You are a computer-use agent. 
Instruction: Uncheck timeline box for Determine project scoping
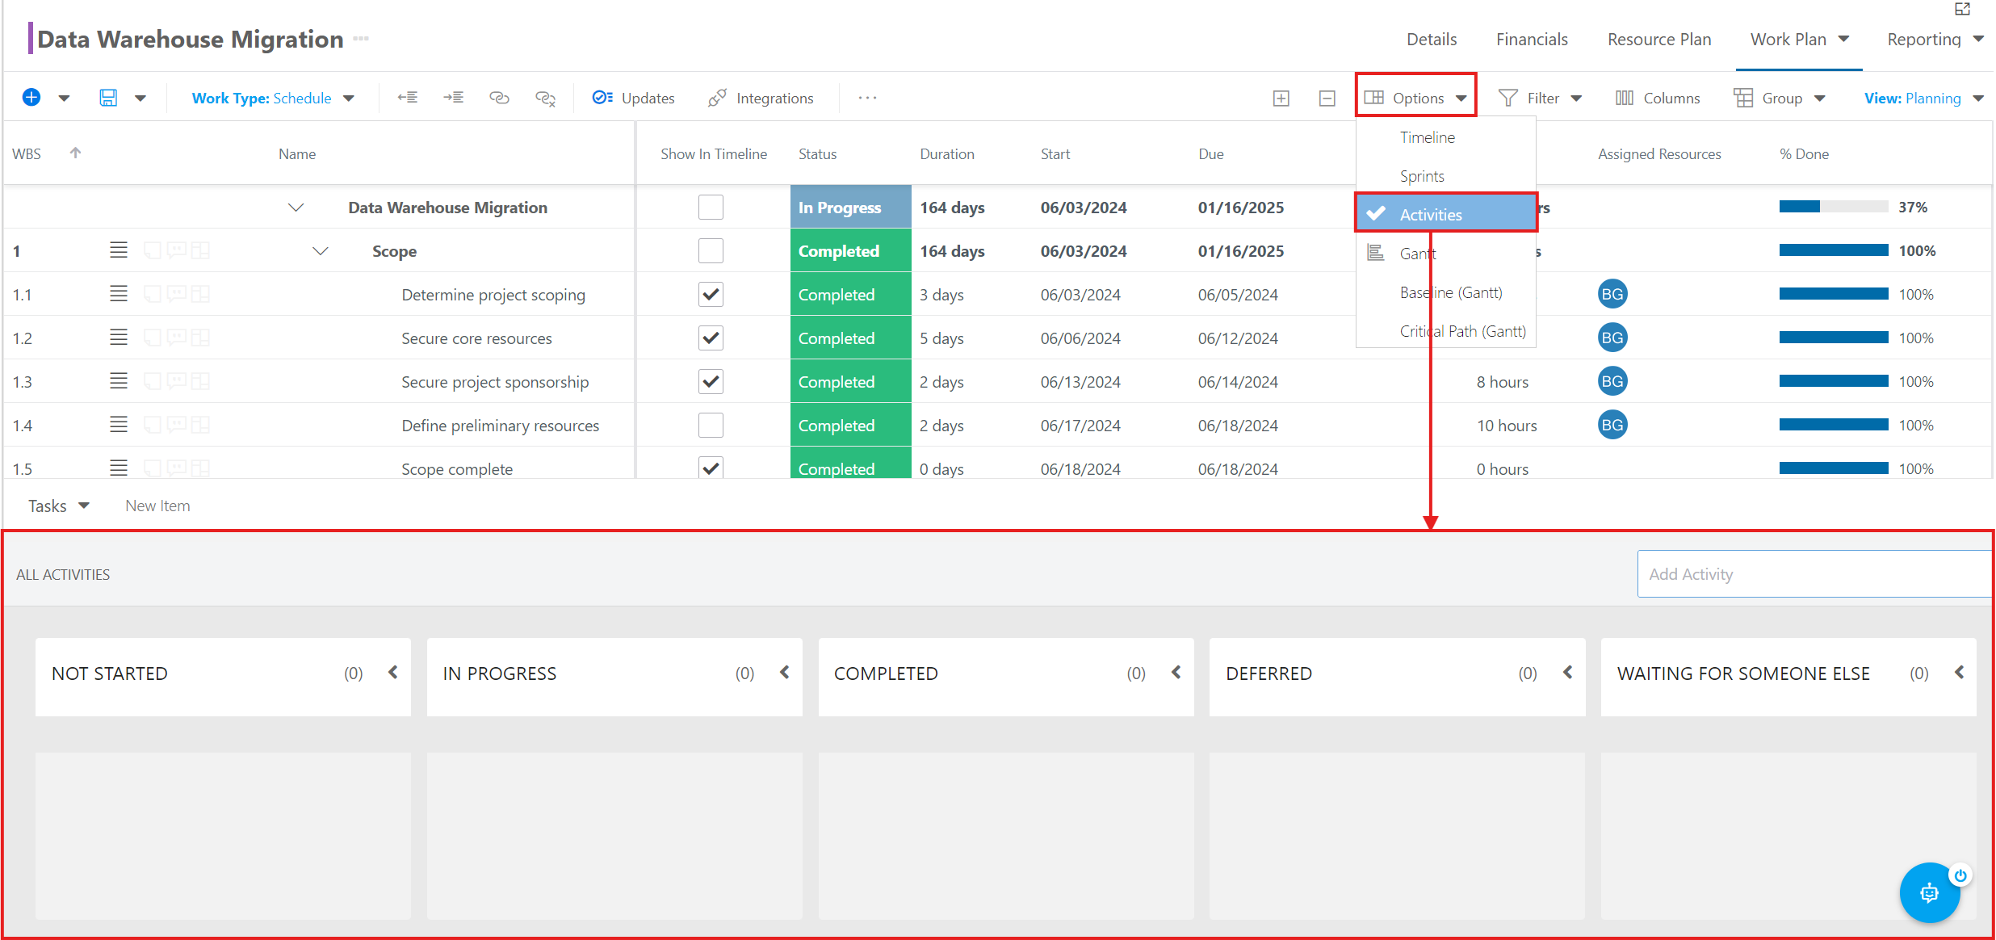pos(711,295)
